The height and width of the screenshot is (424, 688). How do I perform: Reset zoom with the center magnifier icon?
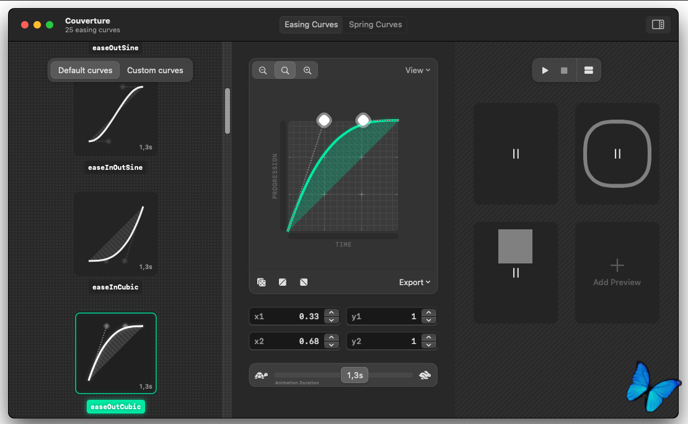[285, 71]
